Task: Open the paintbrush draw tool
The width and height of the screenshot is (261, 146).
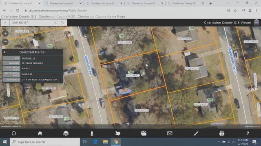Action: (196, 133)
